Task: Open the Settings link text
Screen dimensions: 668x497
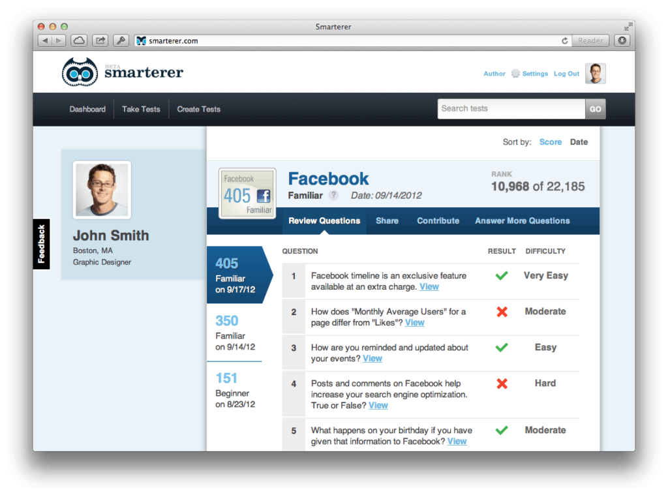Action: coord(535,74)
